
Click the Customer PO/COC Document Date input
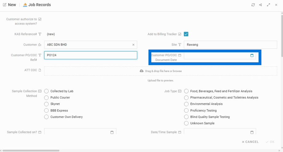[x=220, y=55]
